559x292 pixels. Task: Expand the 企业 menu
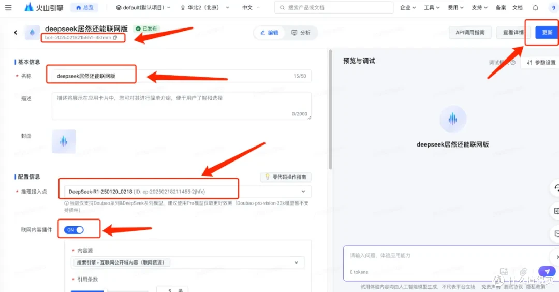point(407,7)
